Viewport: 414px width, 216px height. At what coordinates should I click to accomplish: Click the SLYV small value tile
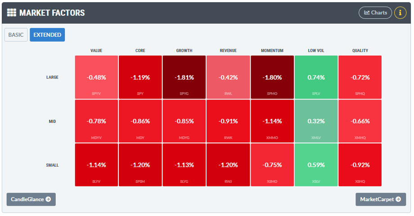[x=96, y=164]
